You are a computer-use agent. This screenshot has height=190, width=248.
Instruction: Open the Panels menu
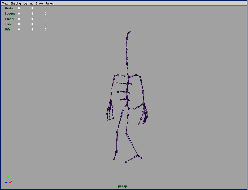[50, 3]
